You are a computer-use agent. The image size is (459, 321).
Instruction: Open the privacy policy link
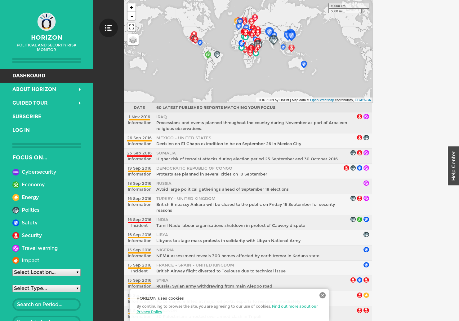tap(227, 309)
